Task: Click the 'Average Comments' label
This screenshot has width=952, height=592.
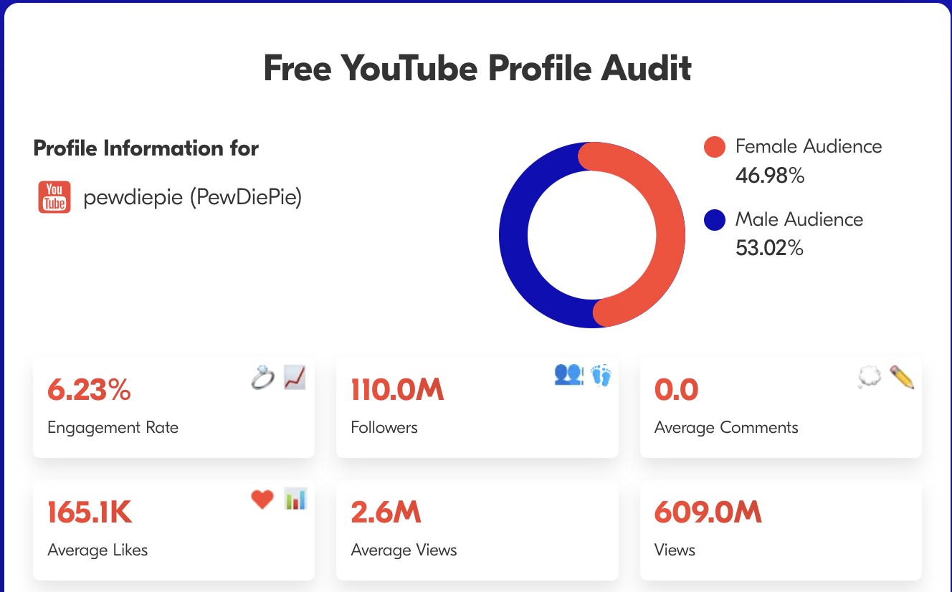Action: point(726,428)
